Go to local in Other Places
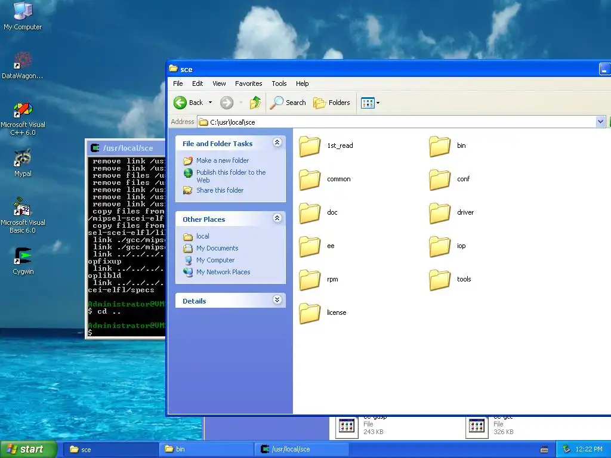 pyautogui.click(x=203, y=236)
